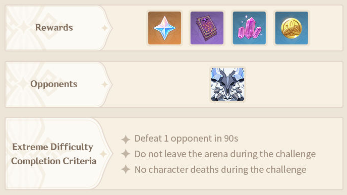Select the 'No character deaths' criterion text
Image resolution: width=347 pixels, height=195 pixels.
(x=220, y=170)
